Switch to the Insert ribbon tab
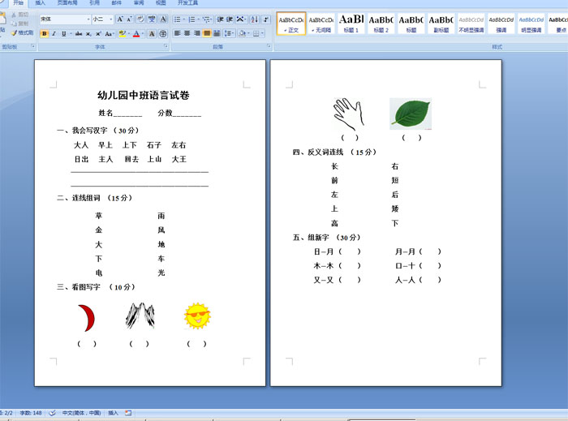 point(41,3)
